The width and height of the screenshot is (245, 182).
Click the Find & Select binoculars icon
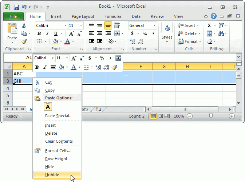click(221, 33)
